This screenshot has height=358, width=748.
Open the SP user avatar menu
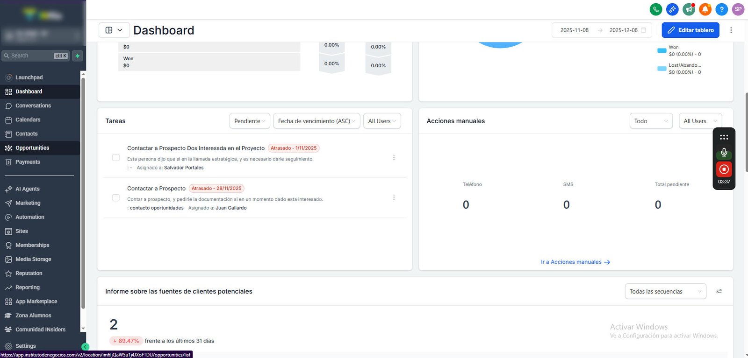[738, 9]
